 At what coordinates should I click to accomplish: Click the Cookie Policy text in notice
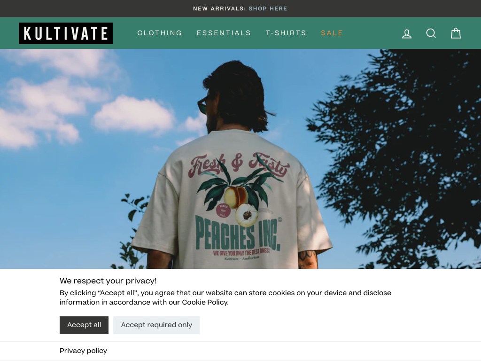tap(205, 302)
